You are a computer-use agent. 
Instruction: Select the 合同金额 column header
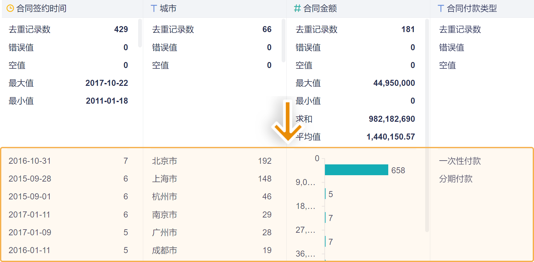[x=320, y=9]
